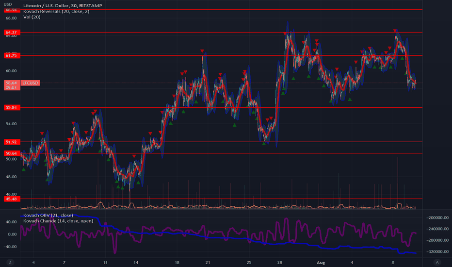452x267 pixels.
Task: Select the Kovach OBV (21, close) legend
Action: click(48, 216)
